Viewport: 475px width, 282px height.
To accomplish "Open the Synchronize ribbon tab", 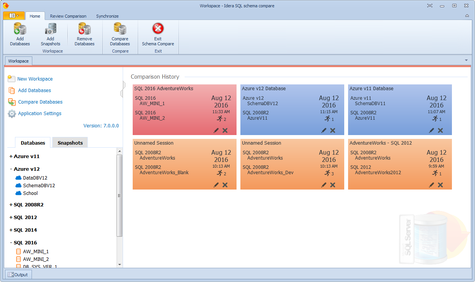I will [107, 16].
